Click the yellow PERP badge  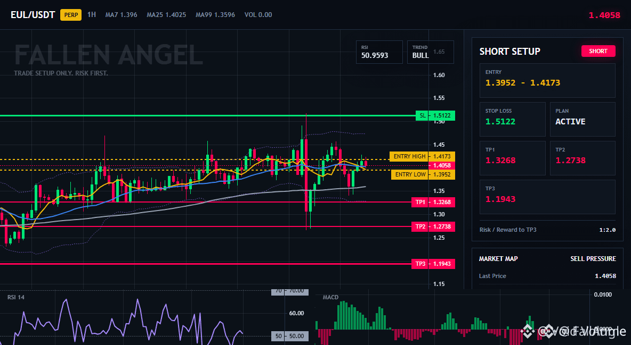coord(71,15)
